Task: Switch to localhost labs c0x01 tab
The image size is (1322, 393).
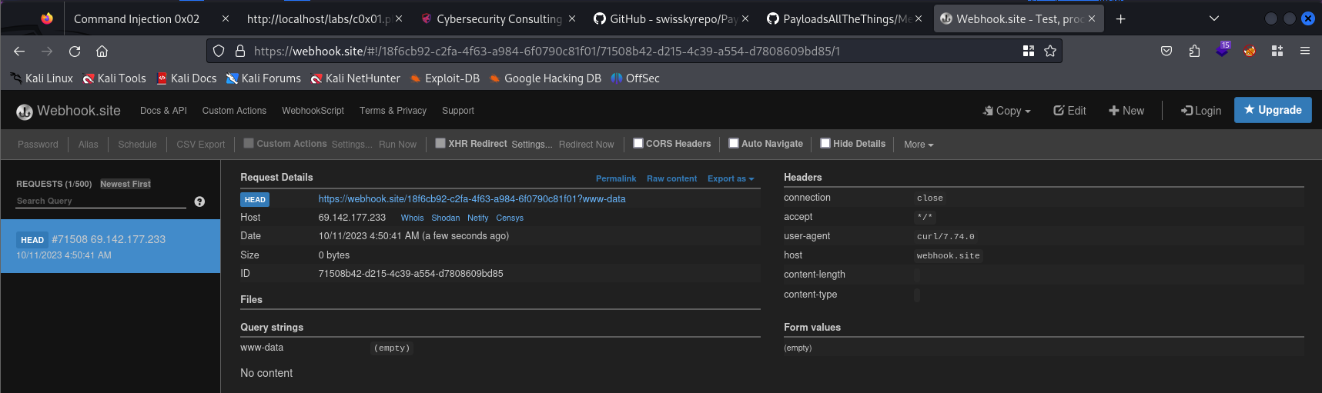Action: [x=319, y=18]
